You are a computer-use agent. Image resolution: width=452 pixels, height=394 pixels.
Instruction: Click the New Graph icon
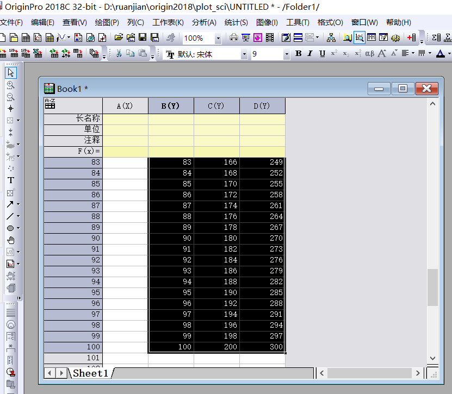coord(38,37)
